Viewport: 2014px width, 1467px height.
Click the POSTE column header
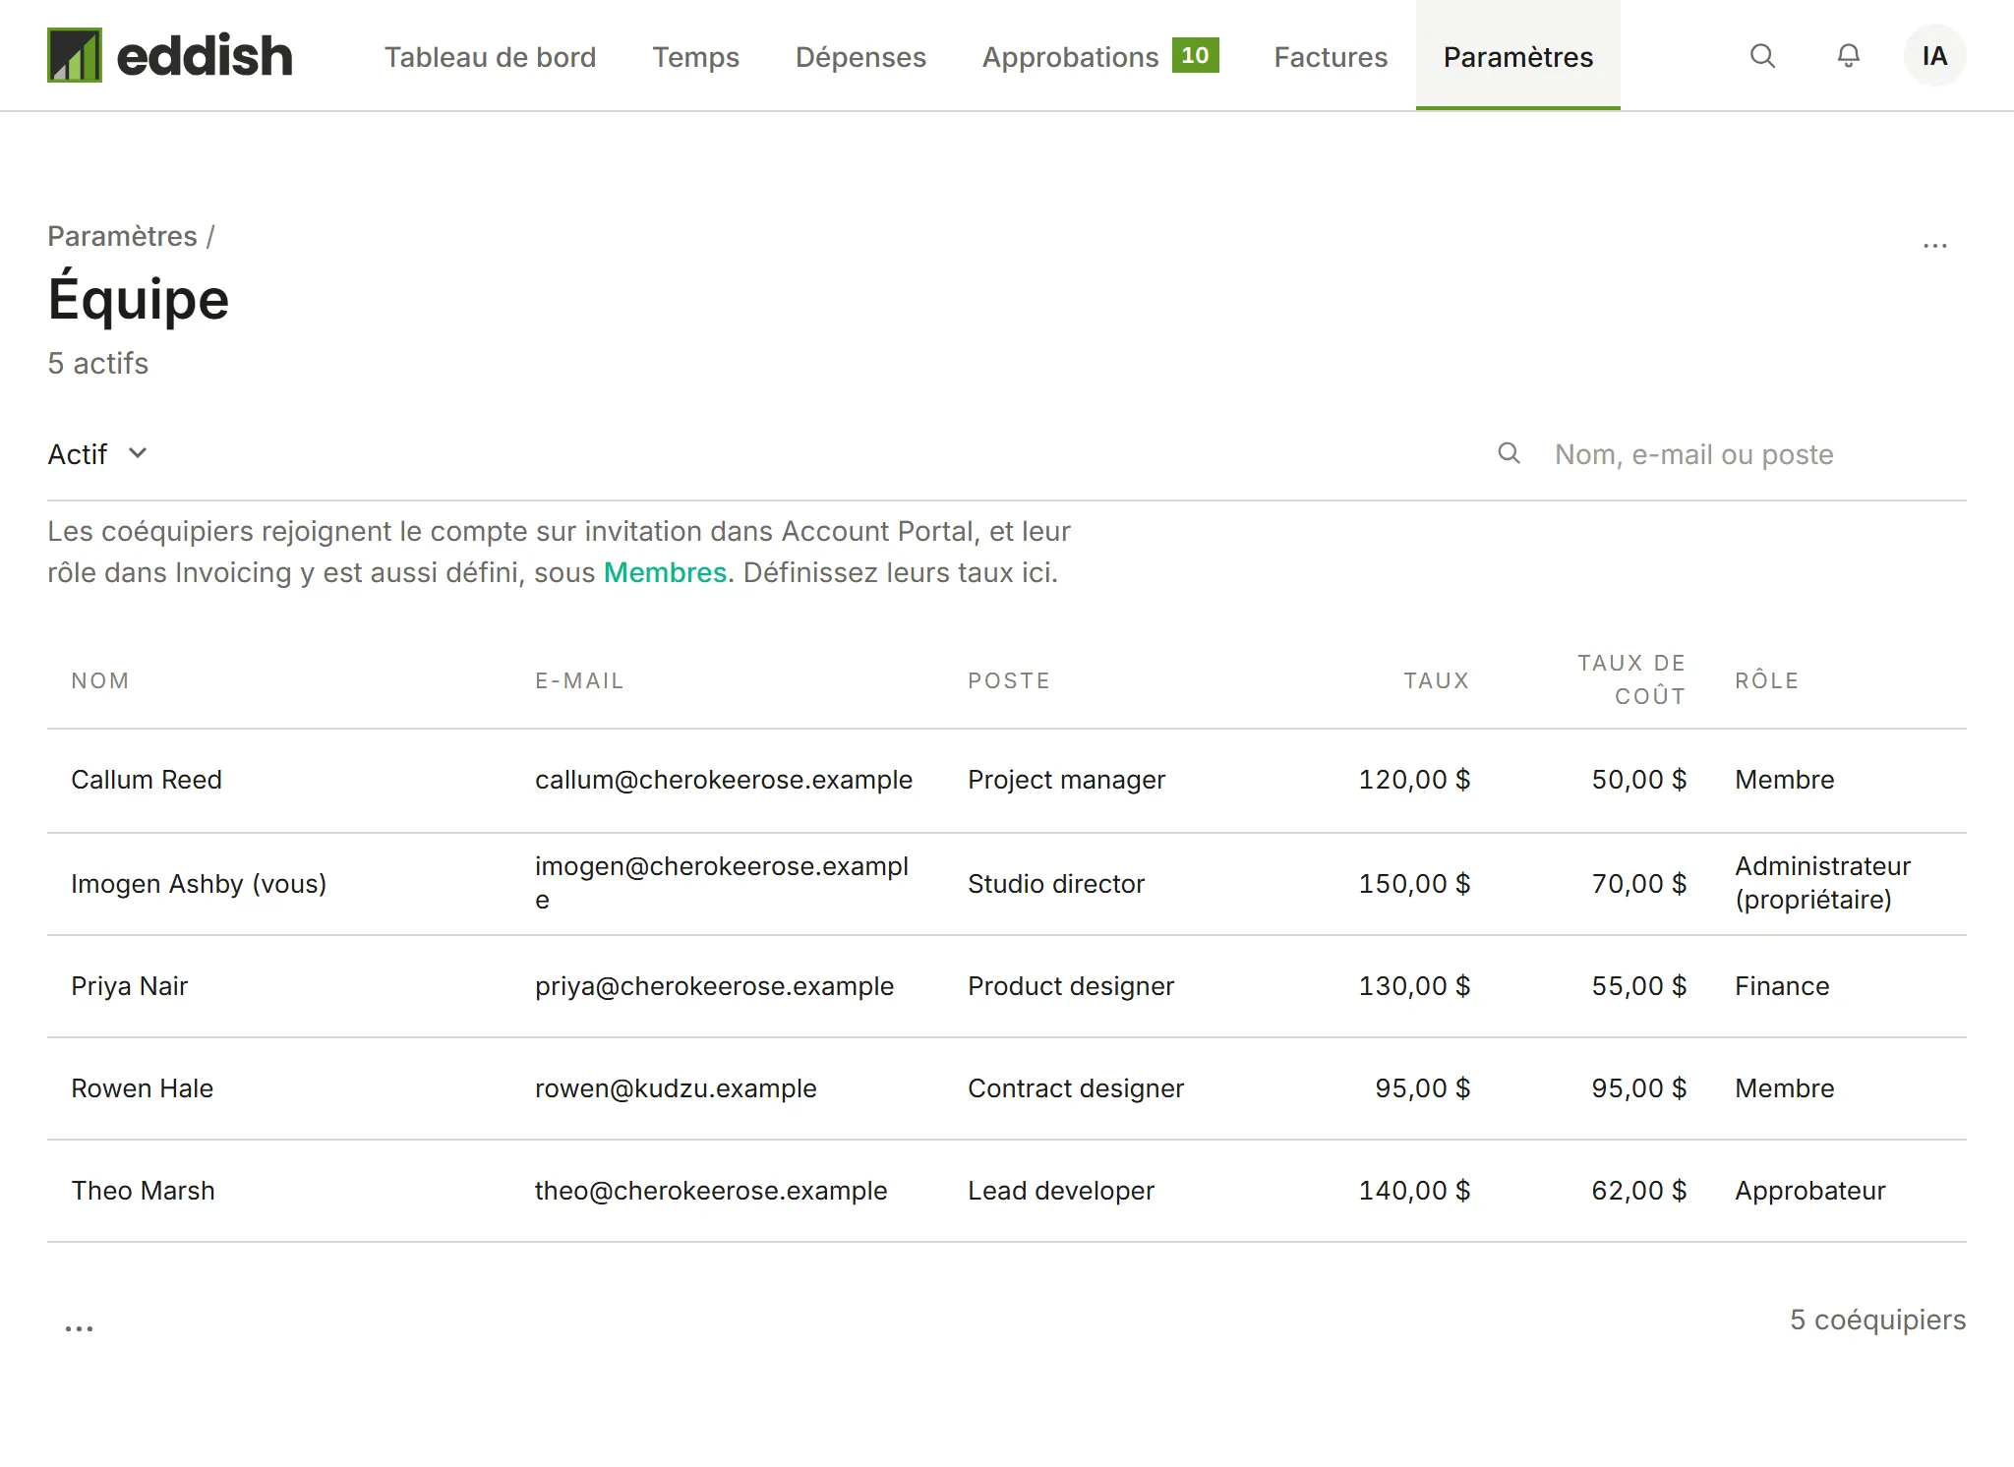[1009, 680]
